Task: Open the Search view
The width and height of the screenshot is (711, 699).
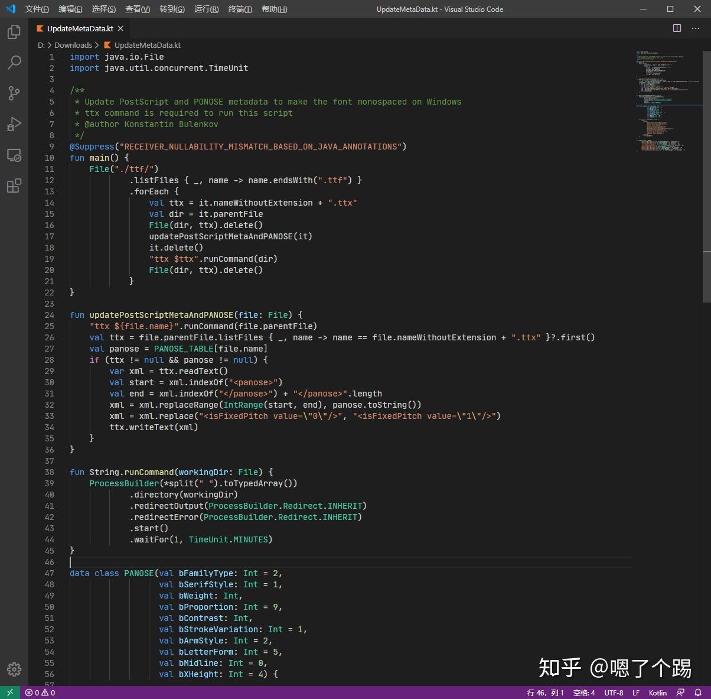Action: (x=14, y=63)
